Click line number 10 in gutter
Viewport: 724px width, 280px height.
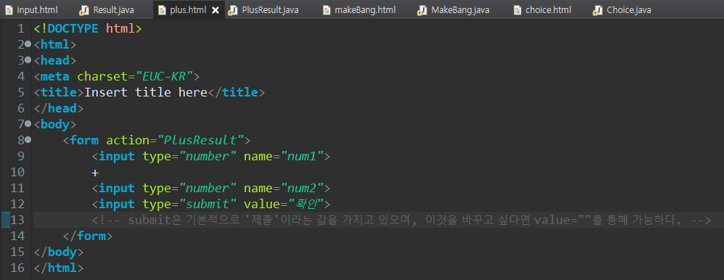coord(17,173)
